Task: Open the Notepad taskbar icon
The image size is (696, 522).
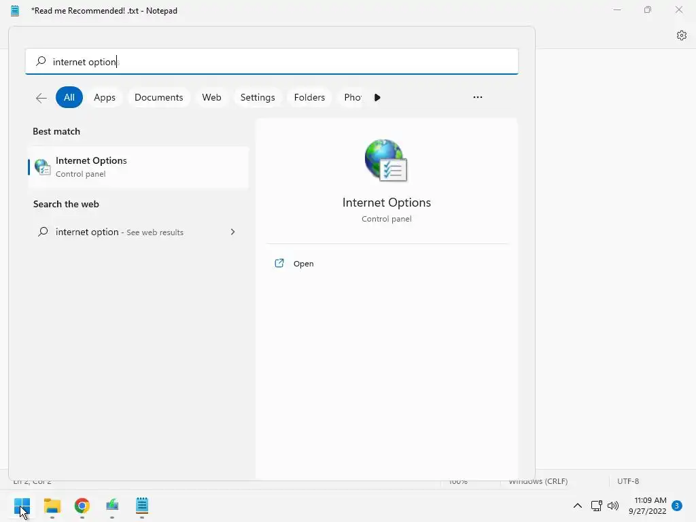Action: pos(142,505)
